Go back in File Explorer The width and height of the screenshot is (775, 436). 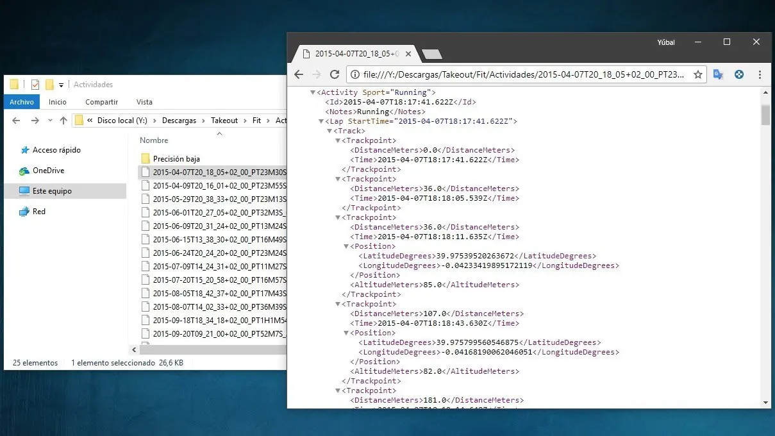17,121
